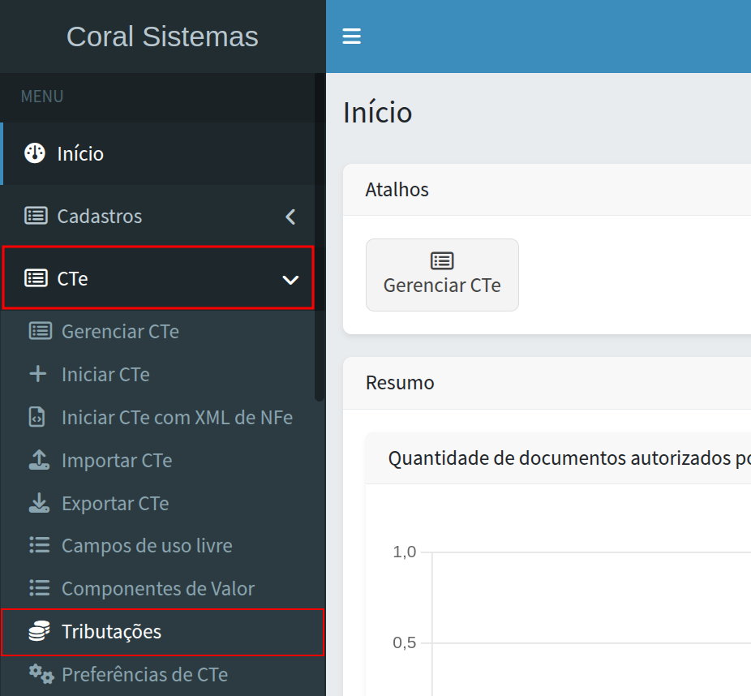
Task: Click the hamburger menu toggle icon
Action: click(351, 37)
